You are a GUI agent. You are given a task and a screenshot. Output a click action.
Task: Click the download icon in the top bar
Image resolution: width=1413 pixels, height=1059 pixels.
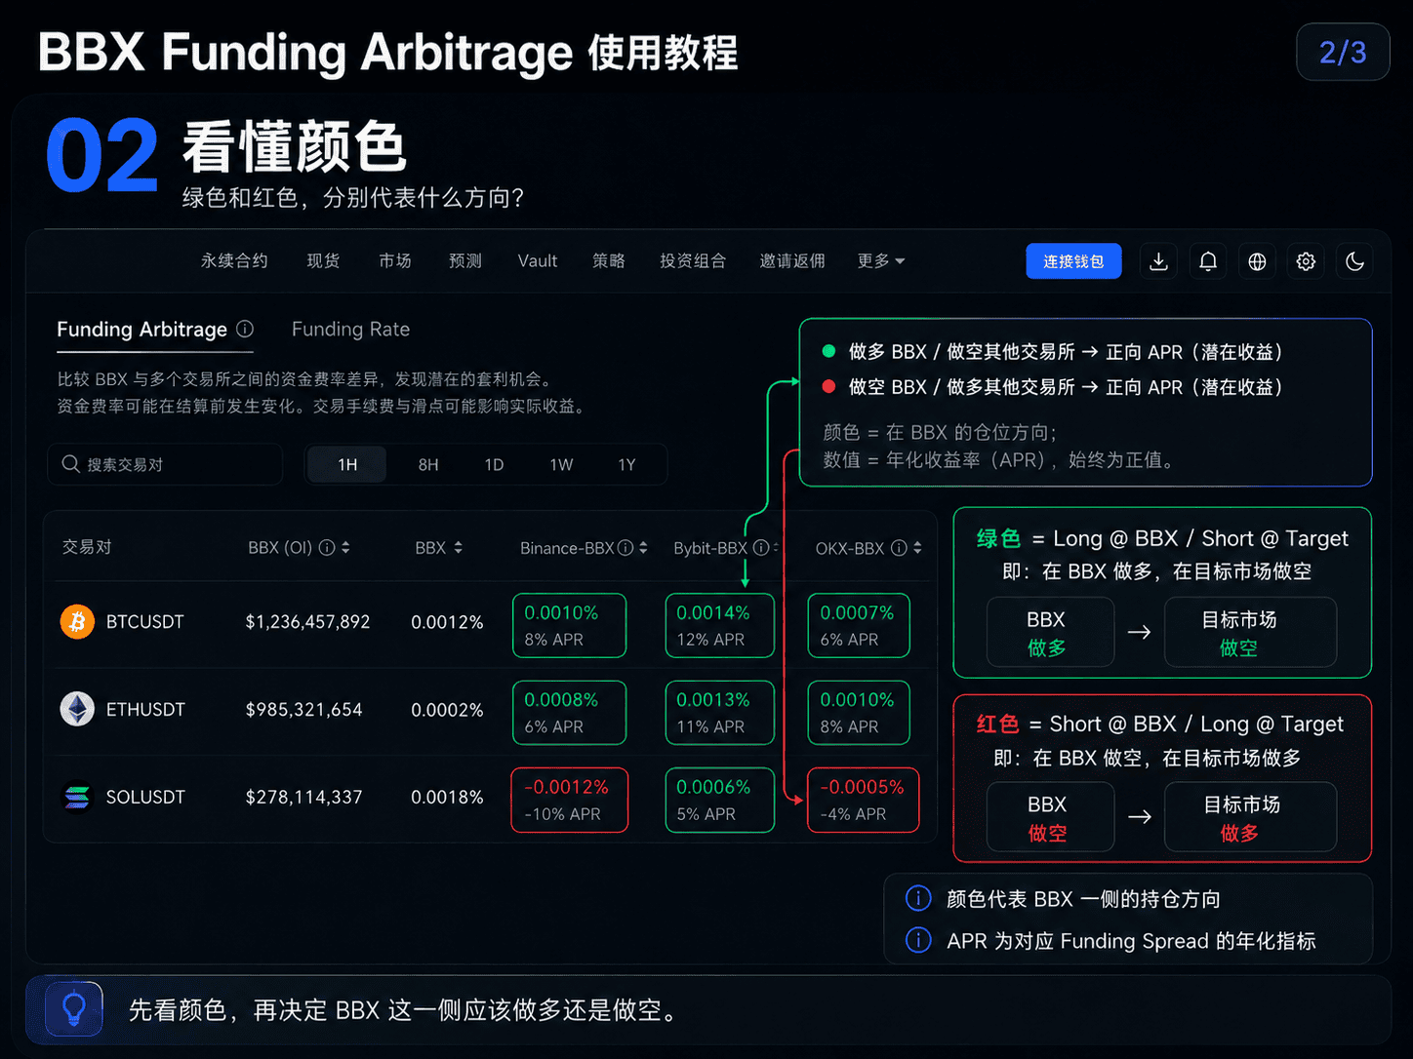pos(1158,261)
